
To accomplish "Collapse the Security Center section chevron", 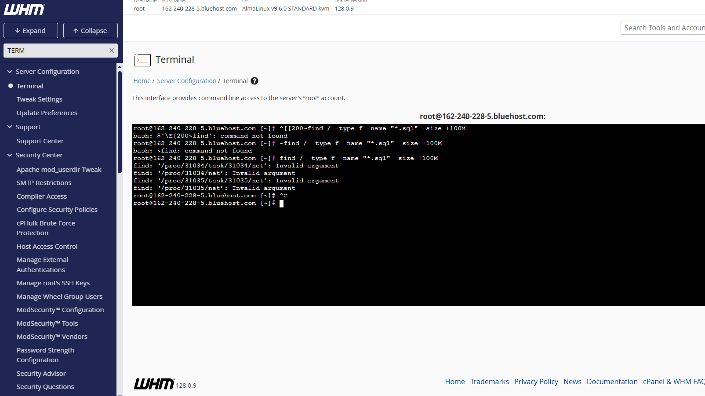I will click(x=10, y=155).
